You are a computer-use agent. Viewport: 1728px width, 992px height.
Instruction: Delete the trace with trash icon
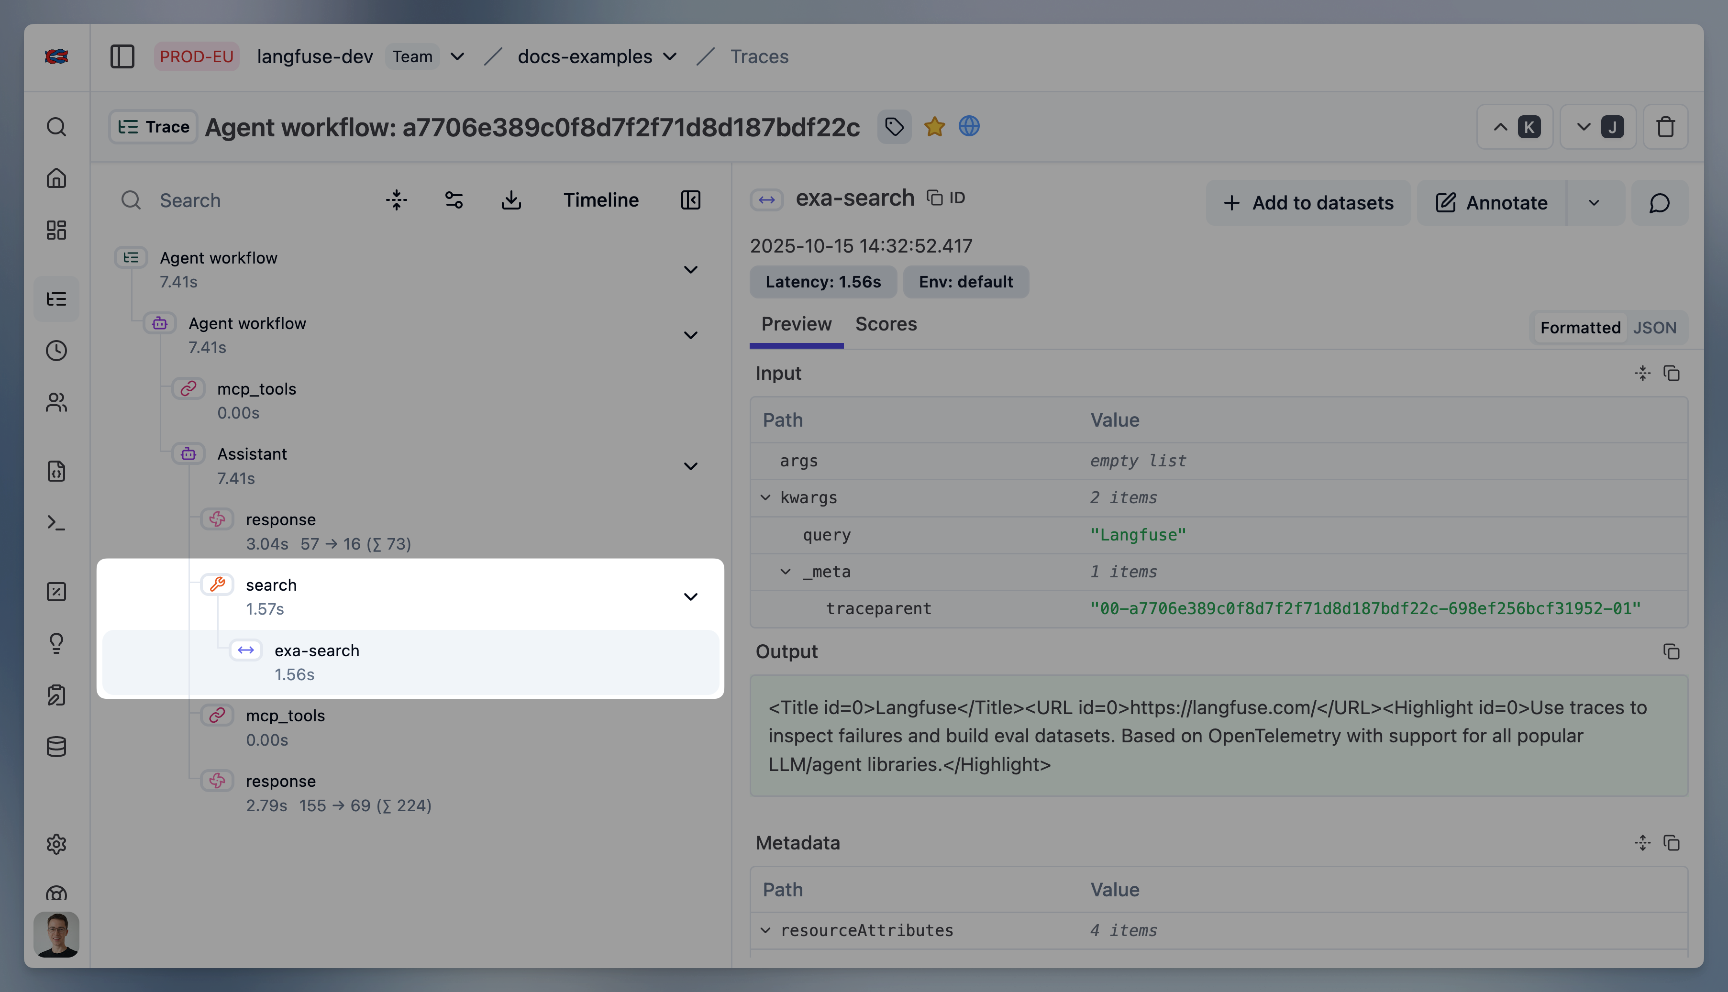point(1665,127)
